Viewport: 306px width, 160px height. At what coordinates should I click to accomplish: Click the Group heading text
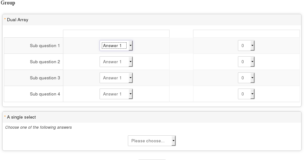coord(8,3)
